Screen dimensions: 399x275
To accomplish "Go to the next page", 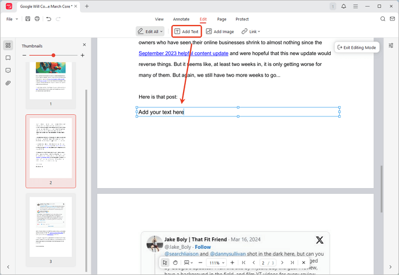I will 282,262.
